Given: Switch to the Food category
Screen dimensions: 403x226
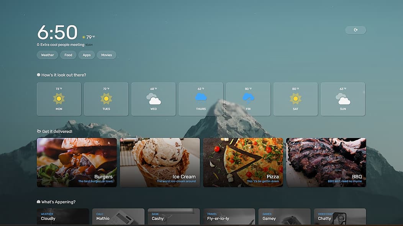Looking at the screenshot, I should (68, 55).
